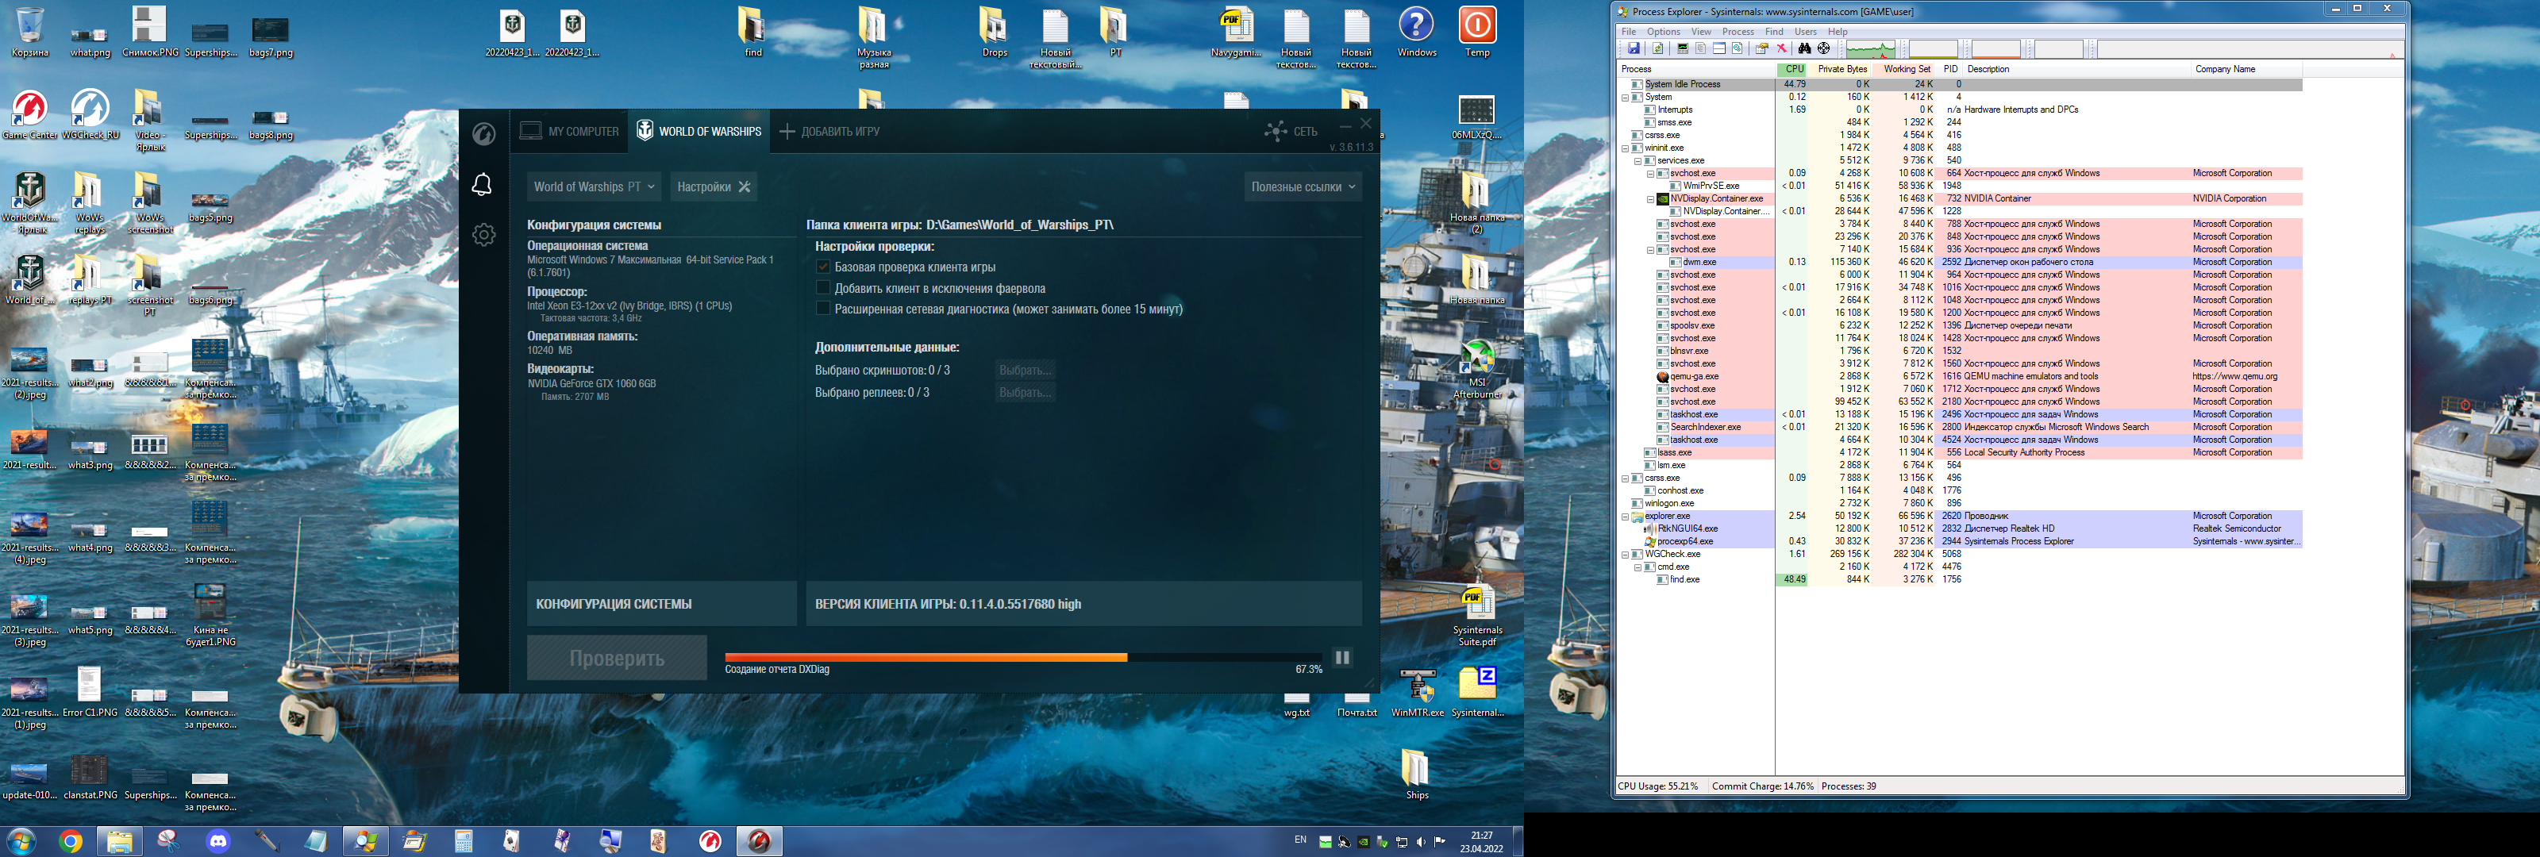Click ДОБАВИТЬ ИГРУ add game tab
Viewport: 2540px width, 857px height.
click(x=829, y=131)
